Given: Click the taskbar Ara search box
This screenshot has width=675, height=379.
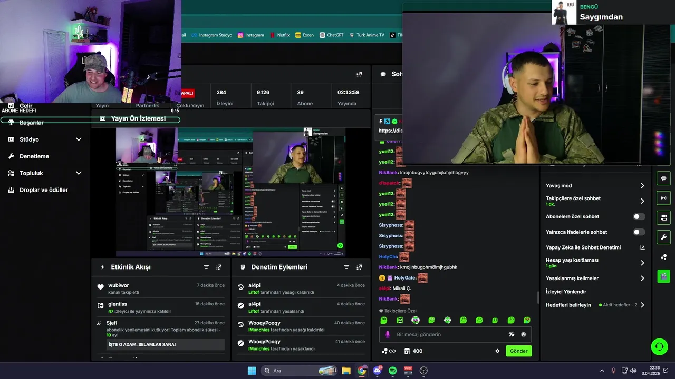Looking at the screenshot, I should click(x=299, y=371).
